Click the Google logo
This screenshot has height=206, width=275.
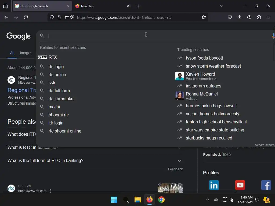19,36
